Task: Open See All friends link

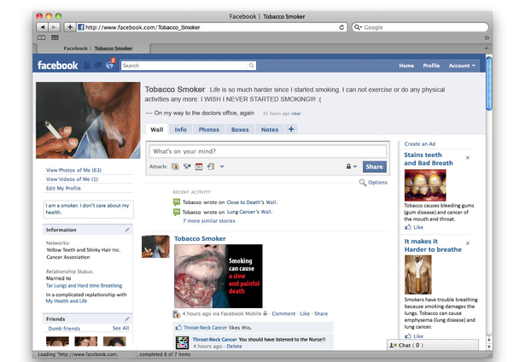Action: pyautogui.click(x=120, y=328)
